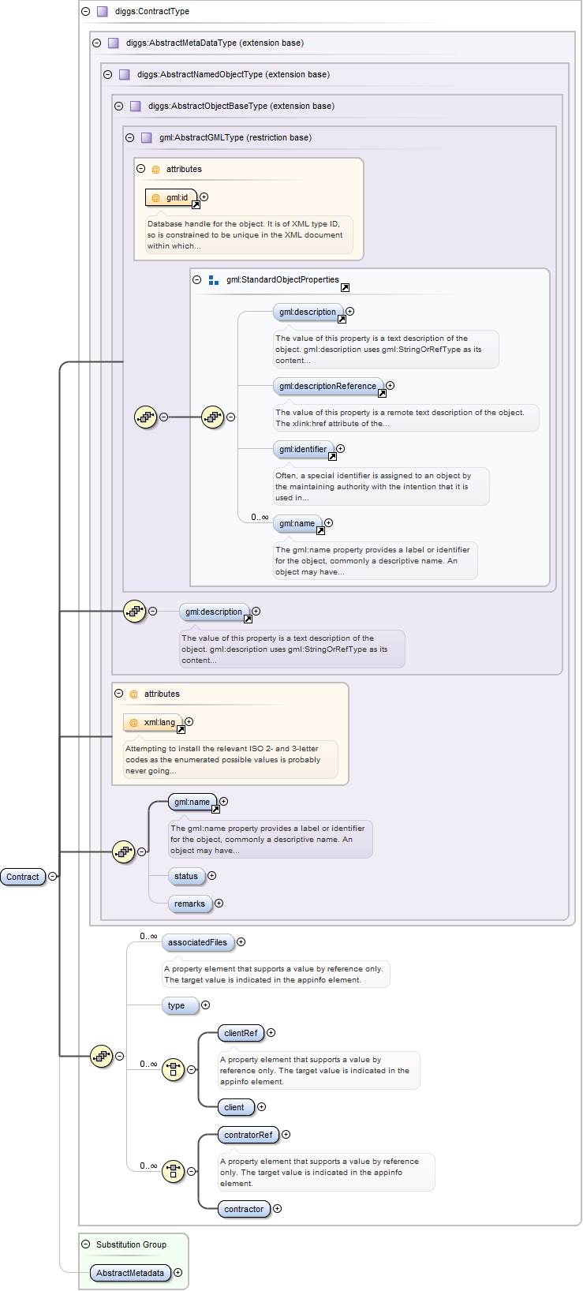Viewport: 583px width, 1291px height.
Task: Select the AbstractMetadata element
Action: coord(130,1273)
